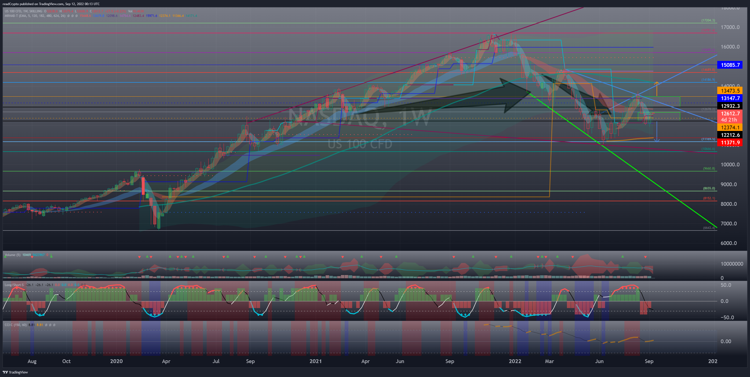Screen dimensions: 750x377
Task: Click the blue 15085.7 price tag
Action: 730,65
